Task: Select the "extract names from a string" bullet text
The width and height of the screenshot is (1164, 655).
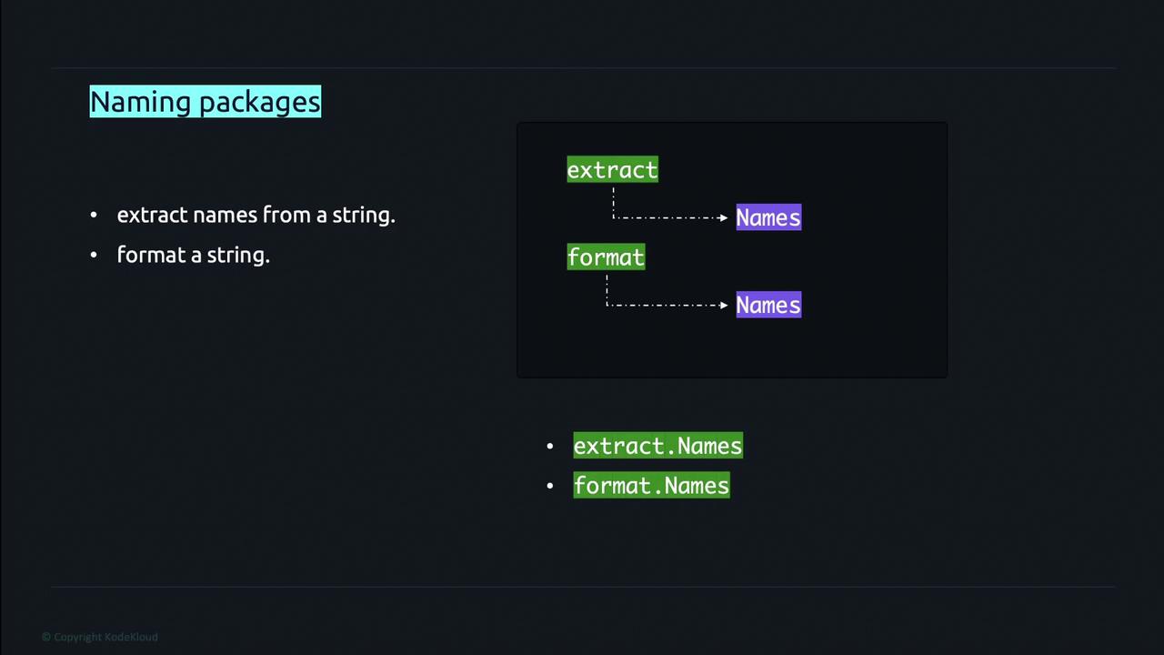Action: tap(256, 216)
